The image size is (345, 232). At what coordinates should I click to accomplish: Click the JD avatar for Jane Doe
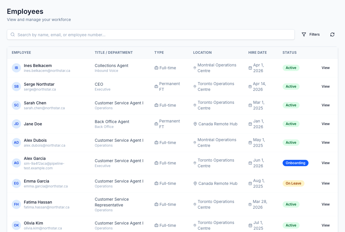click(16, 124)
